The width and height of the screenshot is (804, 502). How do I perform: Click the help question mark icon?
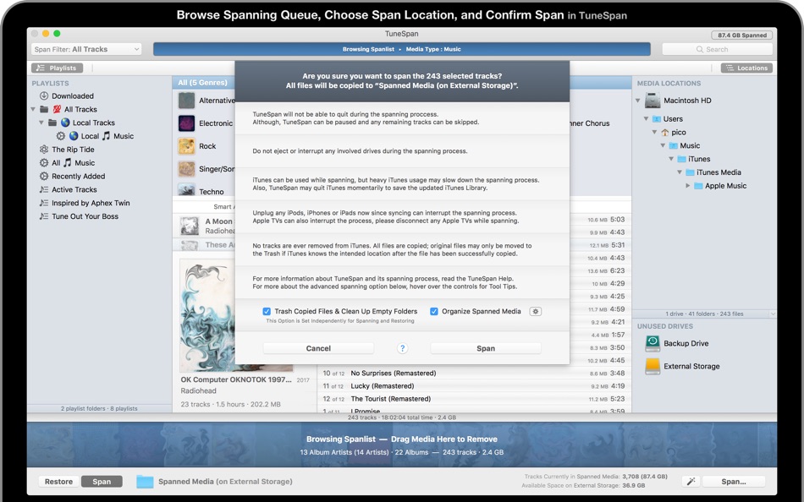[x=402, y=348]
